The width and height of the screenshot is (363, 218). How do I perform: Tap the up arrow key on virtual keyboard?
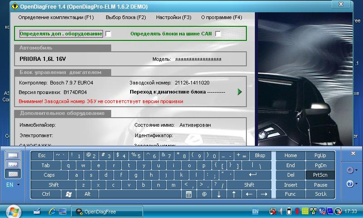point(234,194)
